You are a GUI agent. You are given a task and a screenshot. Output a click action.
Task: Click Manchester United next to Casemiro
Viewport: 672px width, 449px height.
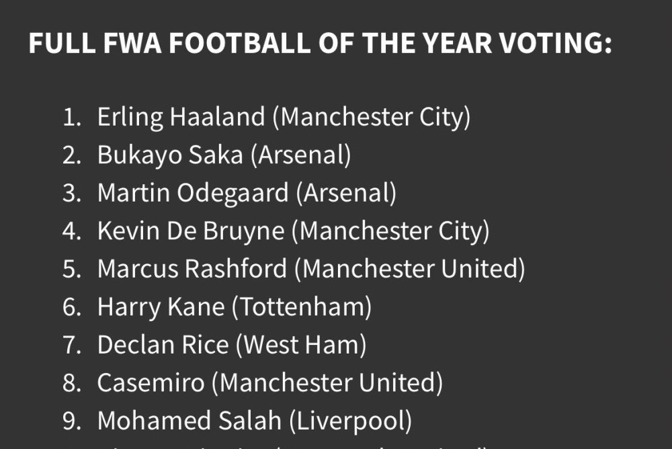pyautogui.click(x=327, y=383)
